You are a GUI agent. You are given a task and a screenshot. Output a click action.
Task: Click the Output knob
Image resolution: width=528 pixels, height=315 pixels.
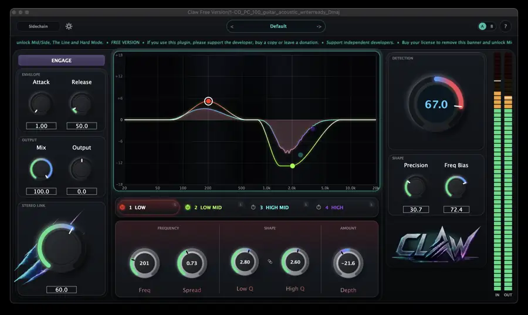tap(81, 170)
